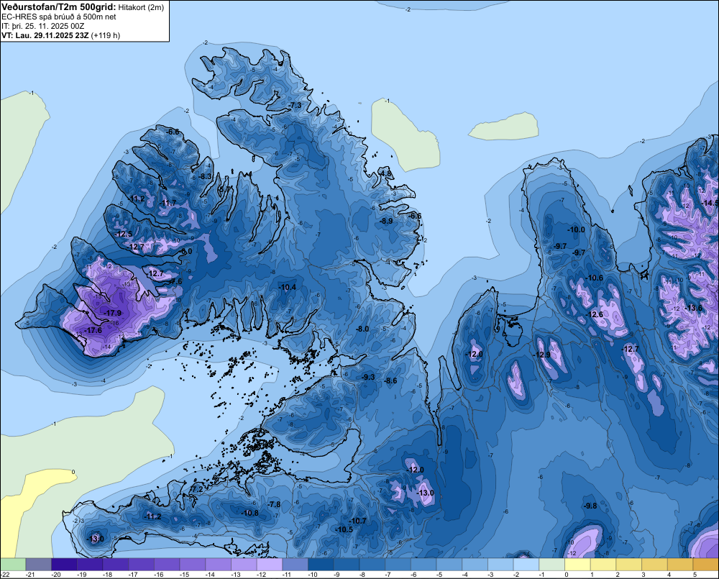The image size is (719, 579).
Task: Click the -17.6 temperature value
Action: [x=93, y=330]
